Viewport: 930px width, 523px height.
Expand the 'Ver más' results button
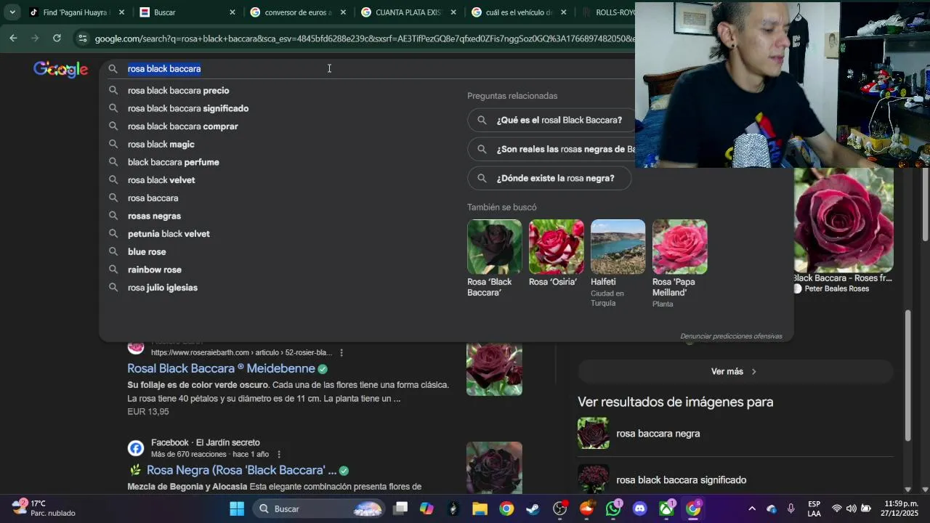pyautogui.click(x=735, y=371)
